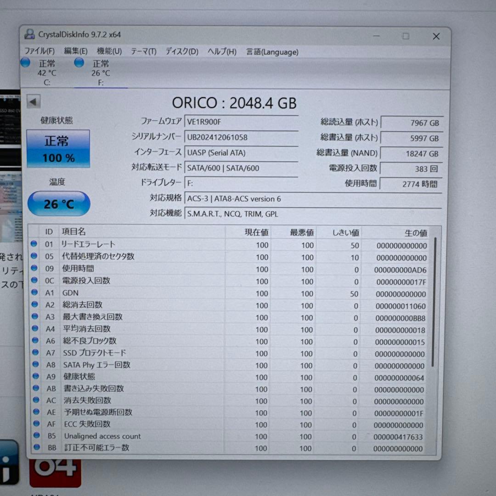Click the ID column header
This screenshot has height=496, width=496.
(x=49, y=231)
